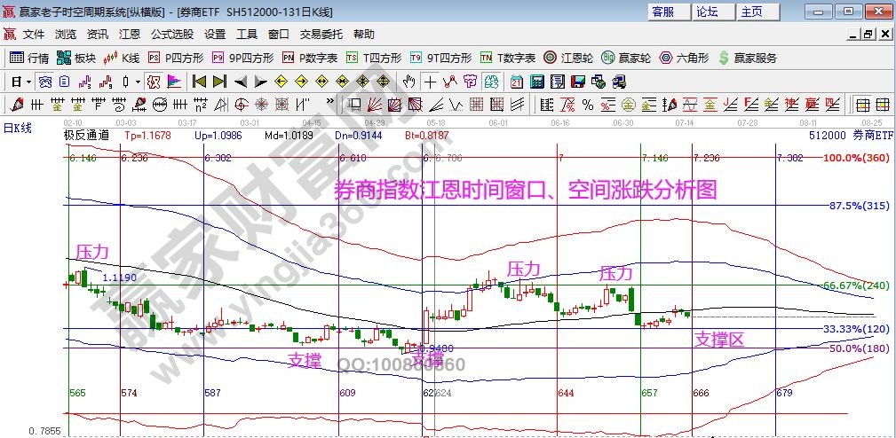Click the percent sign drawing tool

[587, 105]
